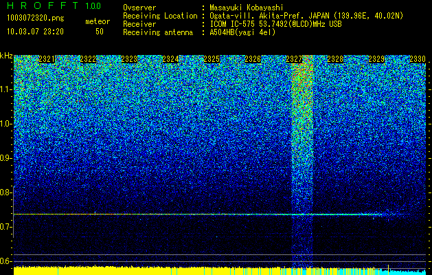Click the 0.7 kHz axis label
Viewport: 432px width, 275px height.
point(5,227)
